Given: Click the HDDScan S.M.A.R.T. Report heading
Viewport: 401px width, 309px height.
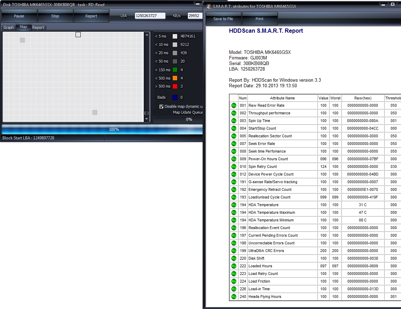Looking at the screenshot, I should tap(266, 31).
